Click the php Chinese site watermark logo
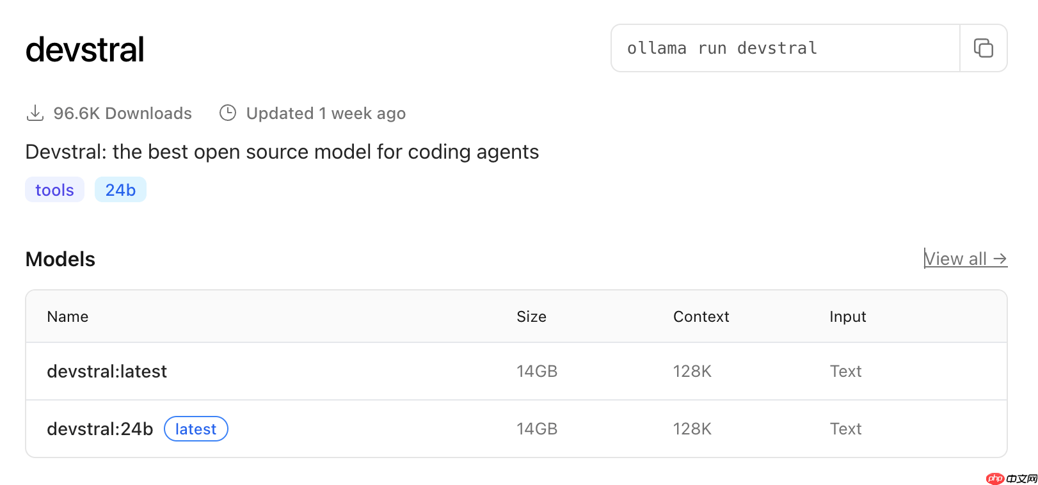This screenshot has width=1038, height=485. tap(1012, 478)
